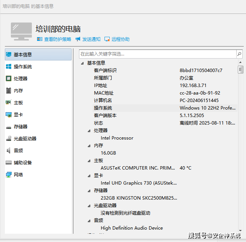246x242 pixels.
Task: Start 远程协助 via its link
Action: (121, 39)
